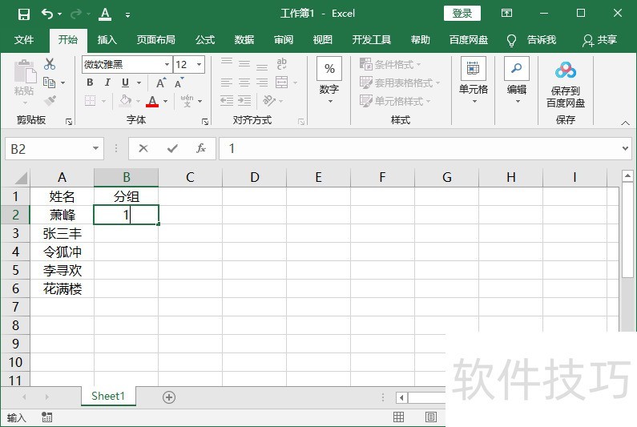Click the vertical scrollbar up arrow
The height and width of the screenshot is (427, 637).
(627, 175)
